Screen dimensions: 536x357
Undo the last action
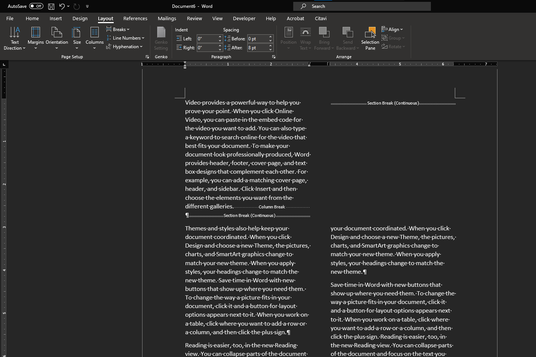pyautogui.click(x=62, y=6)
